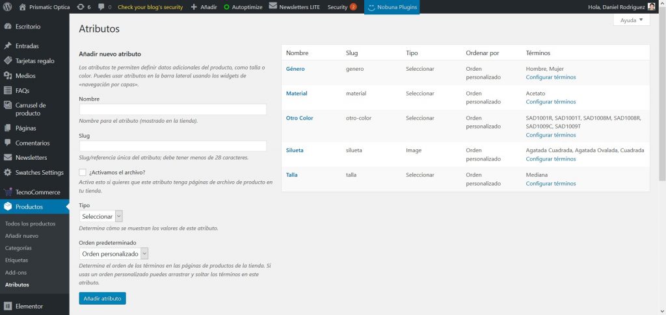666x315 pixels.
Task: Open Páginas via its sidebar icon
Action: click(8, 128)
